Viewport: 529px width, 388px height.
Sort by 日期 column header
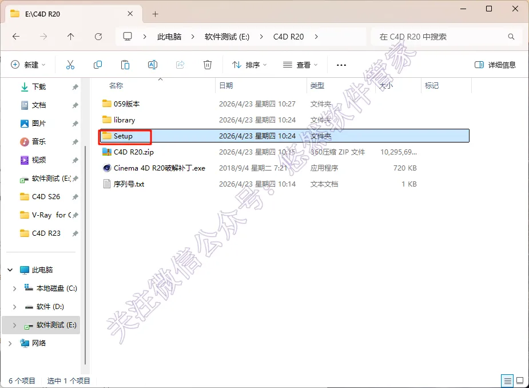[x=226, y=85]
